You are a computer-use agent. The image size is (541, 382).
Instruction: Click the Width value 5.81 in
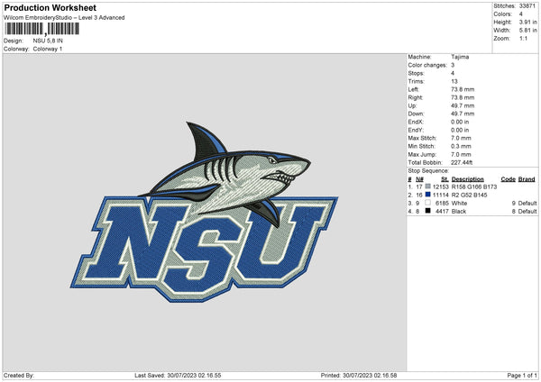point(527,31)
